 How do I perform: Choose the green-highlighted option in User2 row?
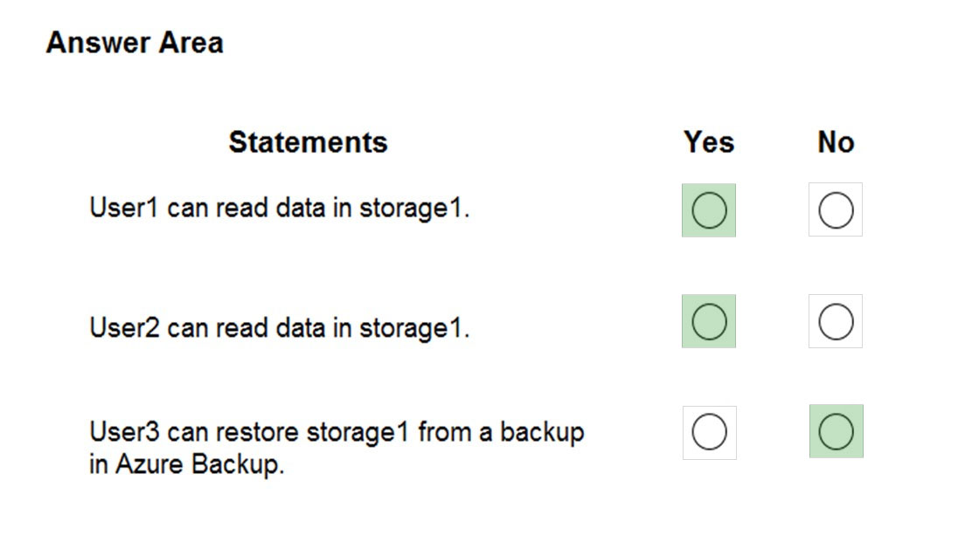tap(709, 321)
